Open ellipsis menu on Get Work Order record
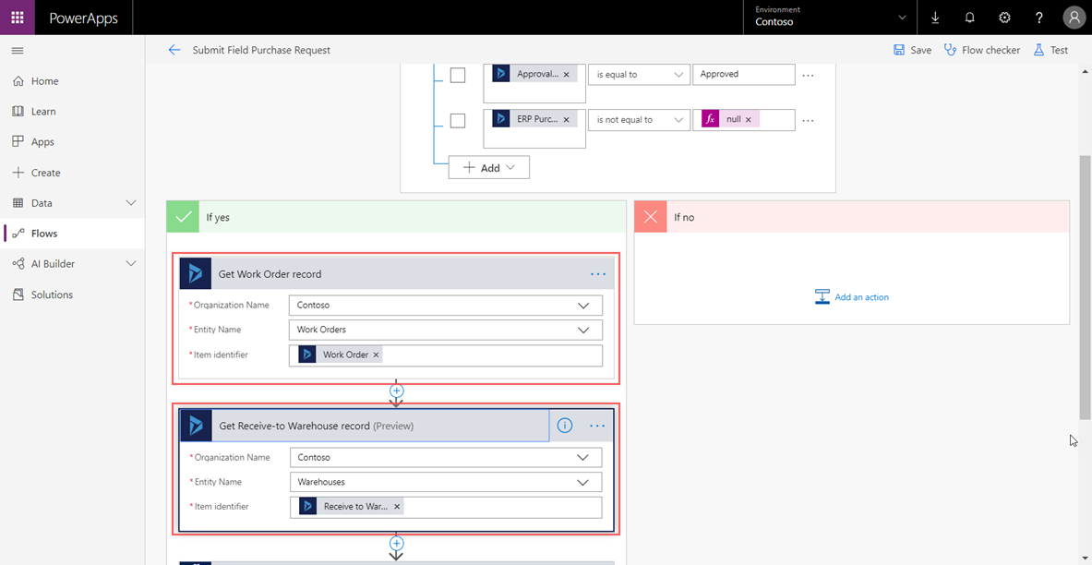Image resolution: width=1092 pixels, height=565 pixels. tap(598, 274)
